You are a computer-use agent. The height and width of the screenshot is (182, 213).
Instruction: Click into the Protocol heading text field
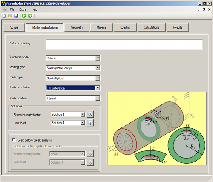[124, 44]
